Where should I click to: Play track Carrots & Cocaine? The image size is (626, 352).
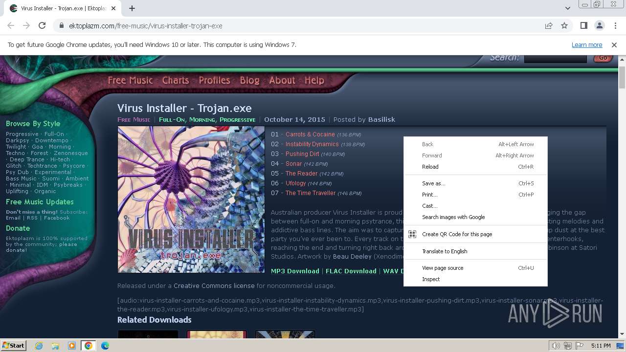coord(310,134)
